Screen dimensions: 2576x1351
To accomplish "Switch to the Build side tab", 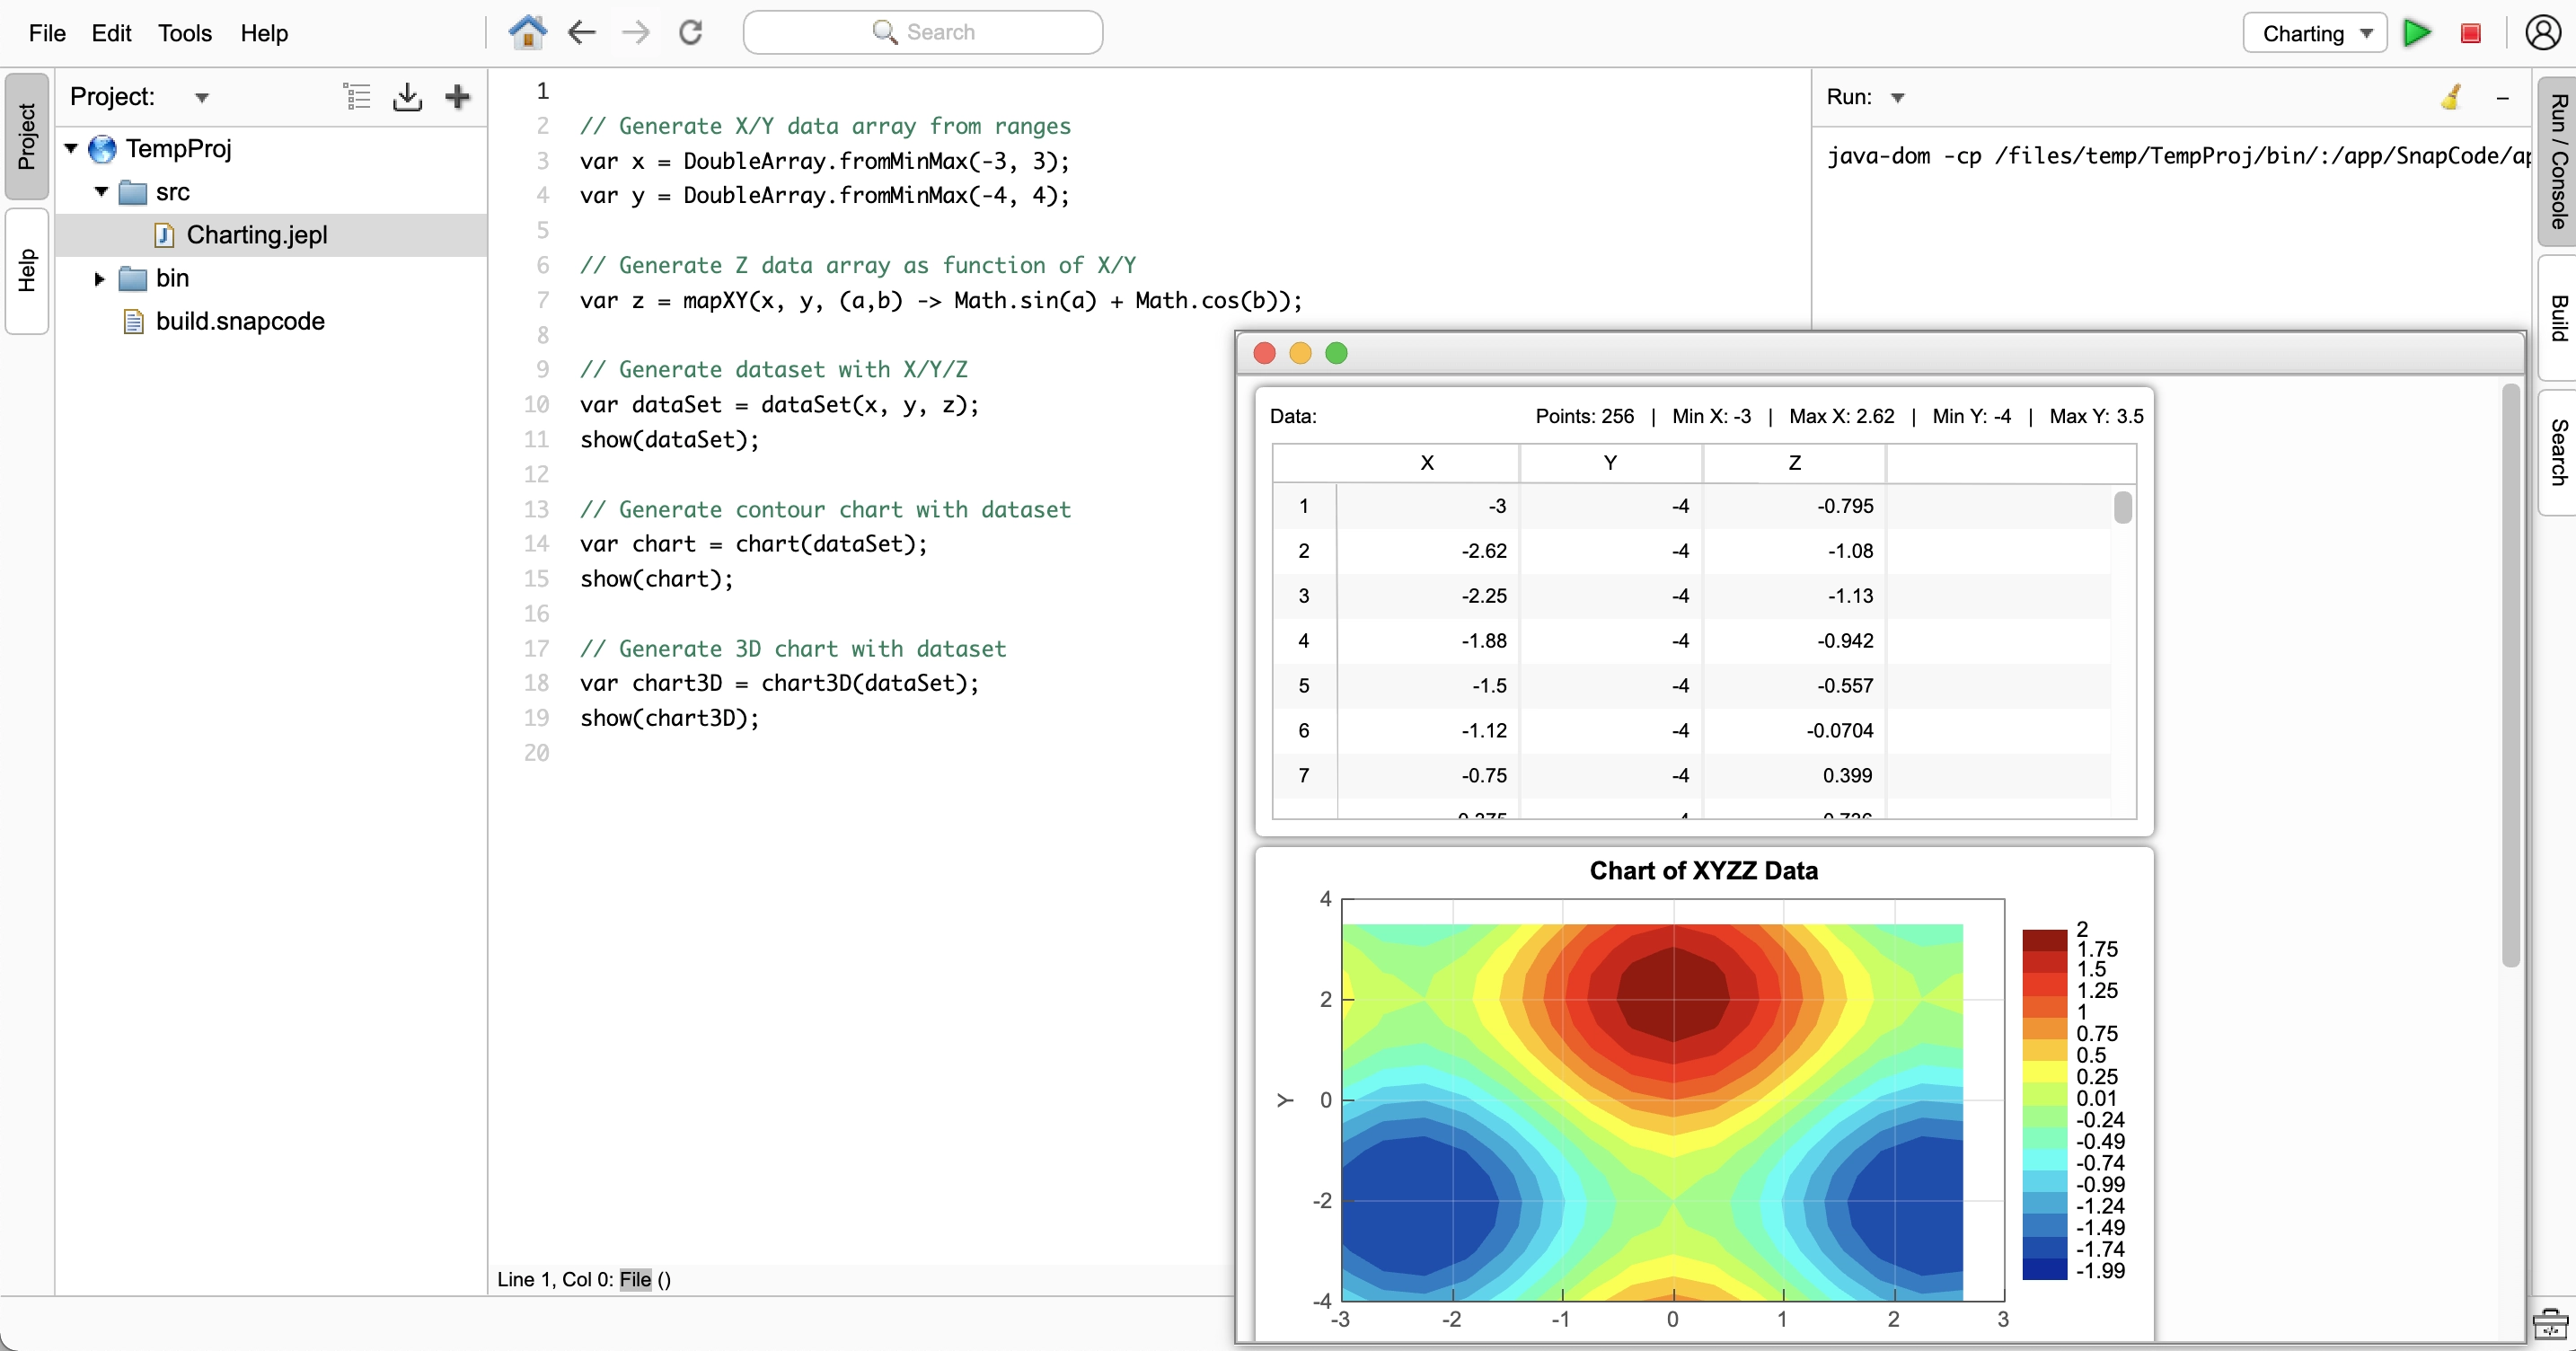I will [2557, 318].
